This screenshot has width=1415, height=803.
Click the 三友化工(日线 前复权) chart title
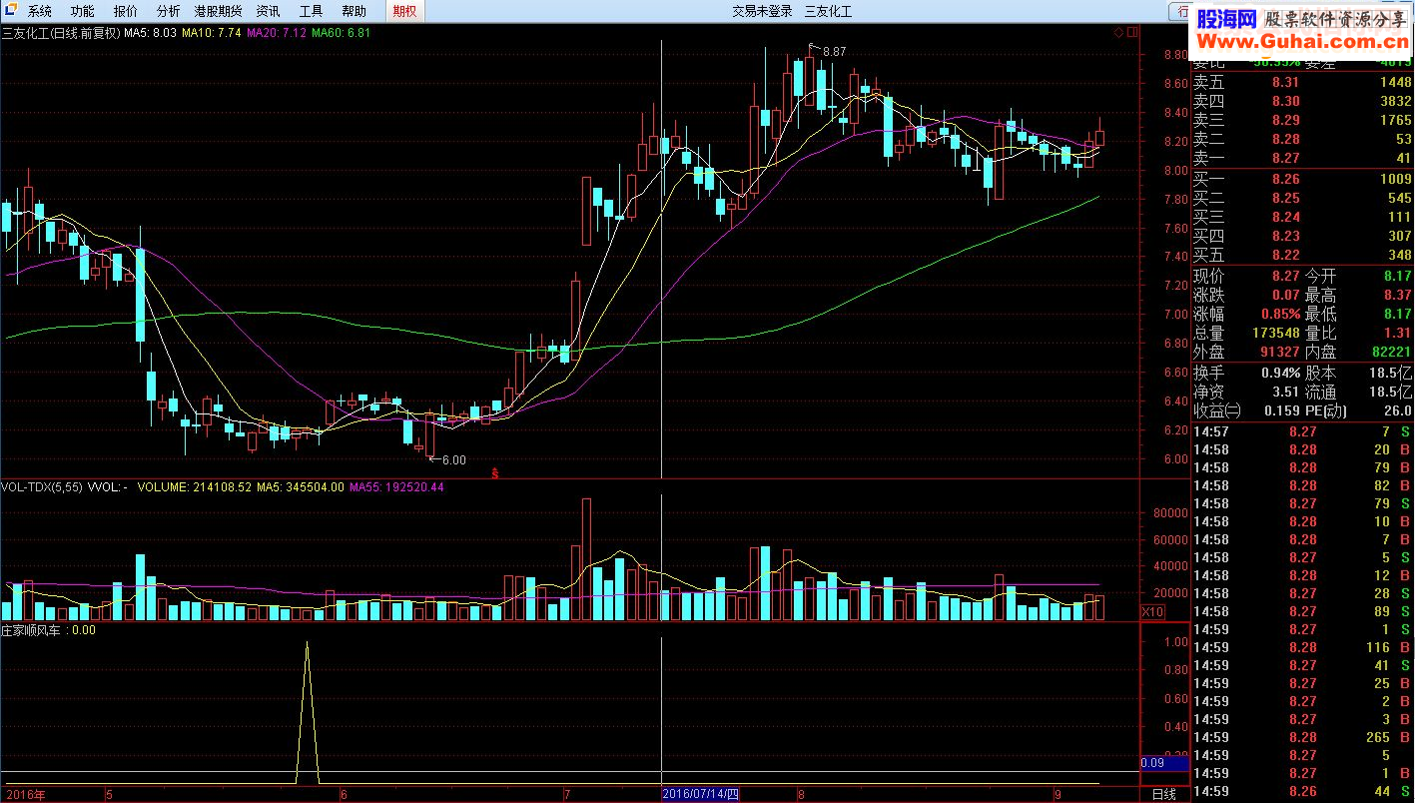tap(61, 33)
